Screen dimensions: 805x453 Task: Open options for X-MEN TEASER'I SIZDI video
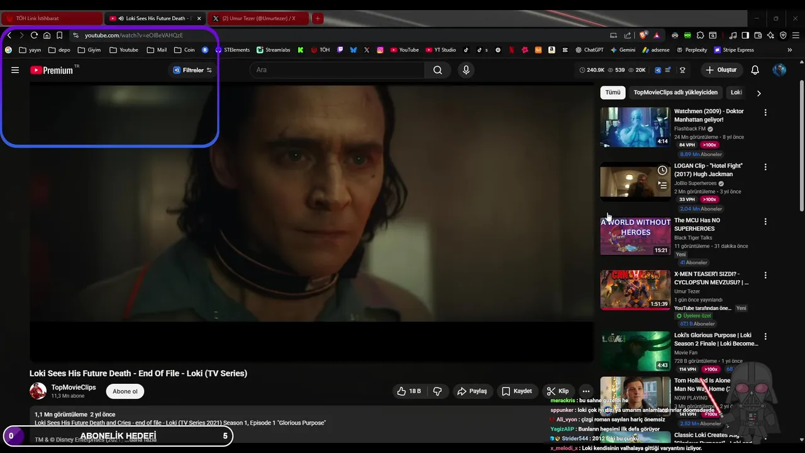pos(765,276)
